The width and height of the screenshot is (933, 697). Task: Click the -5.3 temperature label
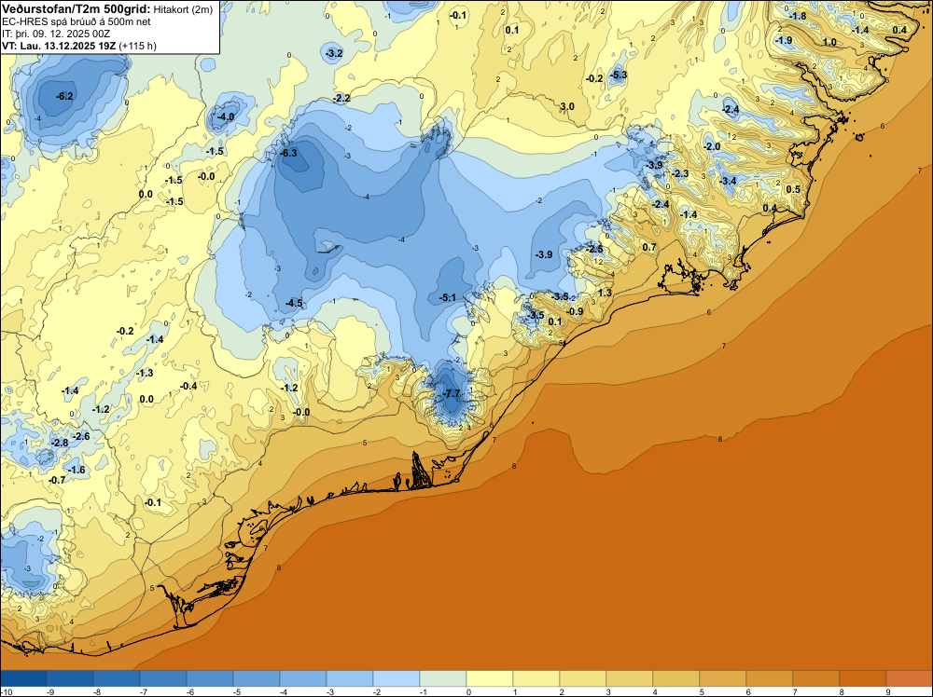[x=619, y=75]
